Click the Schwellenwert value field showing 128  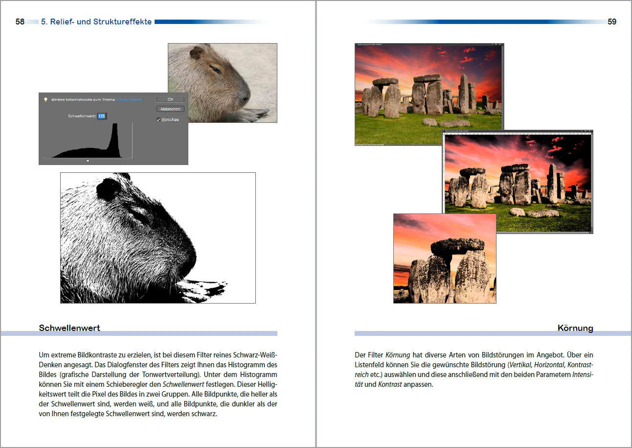tap(102, 116)
